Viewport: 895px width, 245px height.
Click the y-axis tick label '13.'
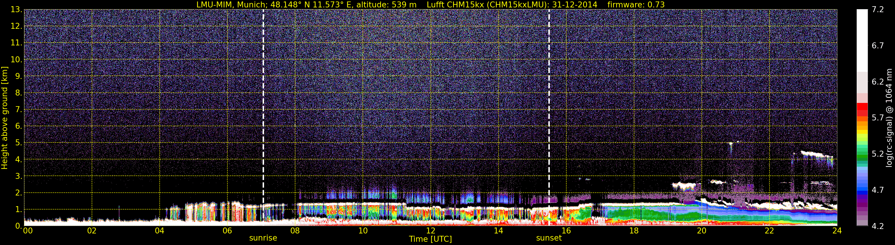click(x=16, y=9)
